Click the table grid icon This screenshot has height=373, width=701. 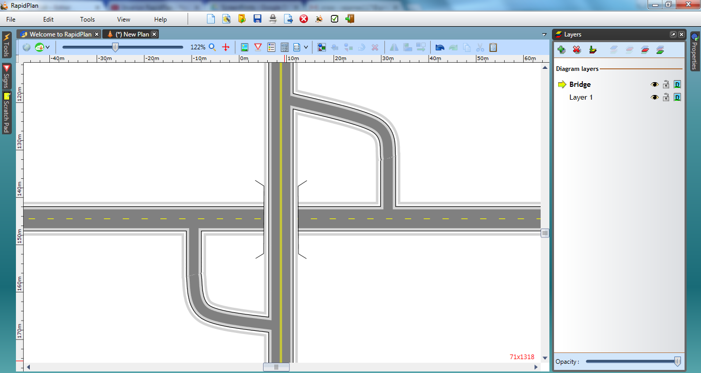point(285,47)
